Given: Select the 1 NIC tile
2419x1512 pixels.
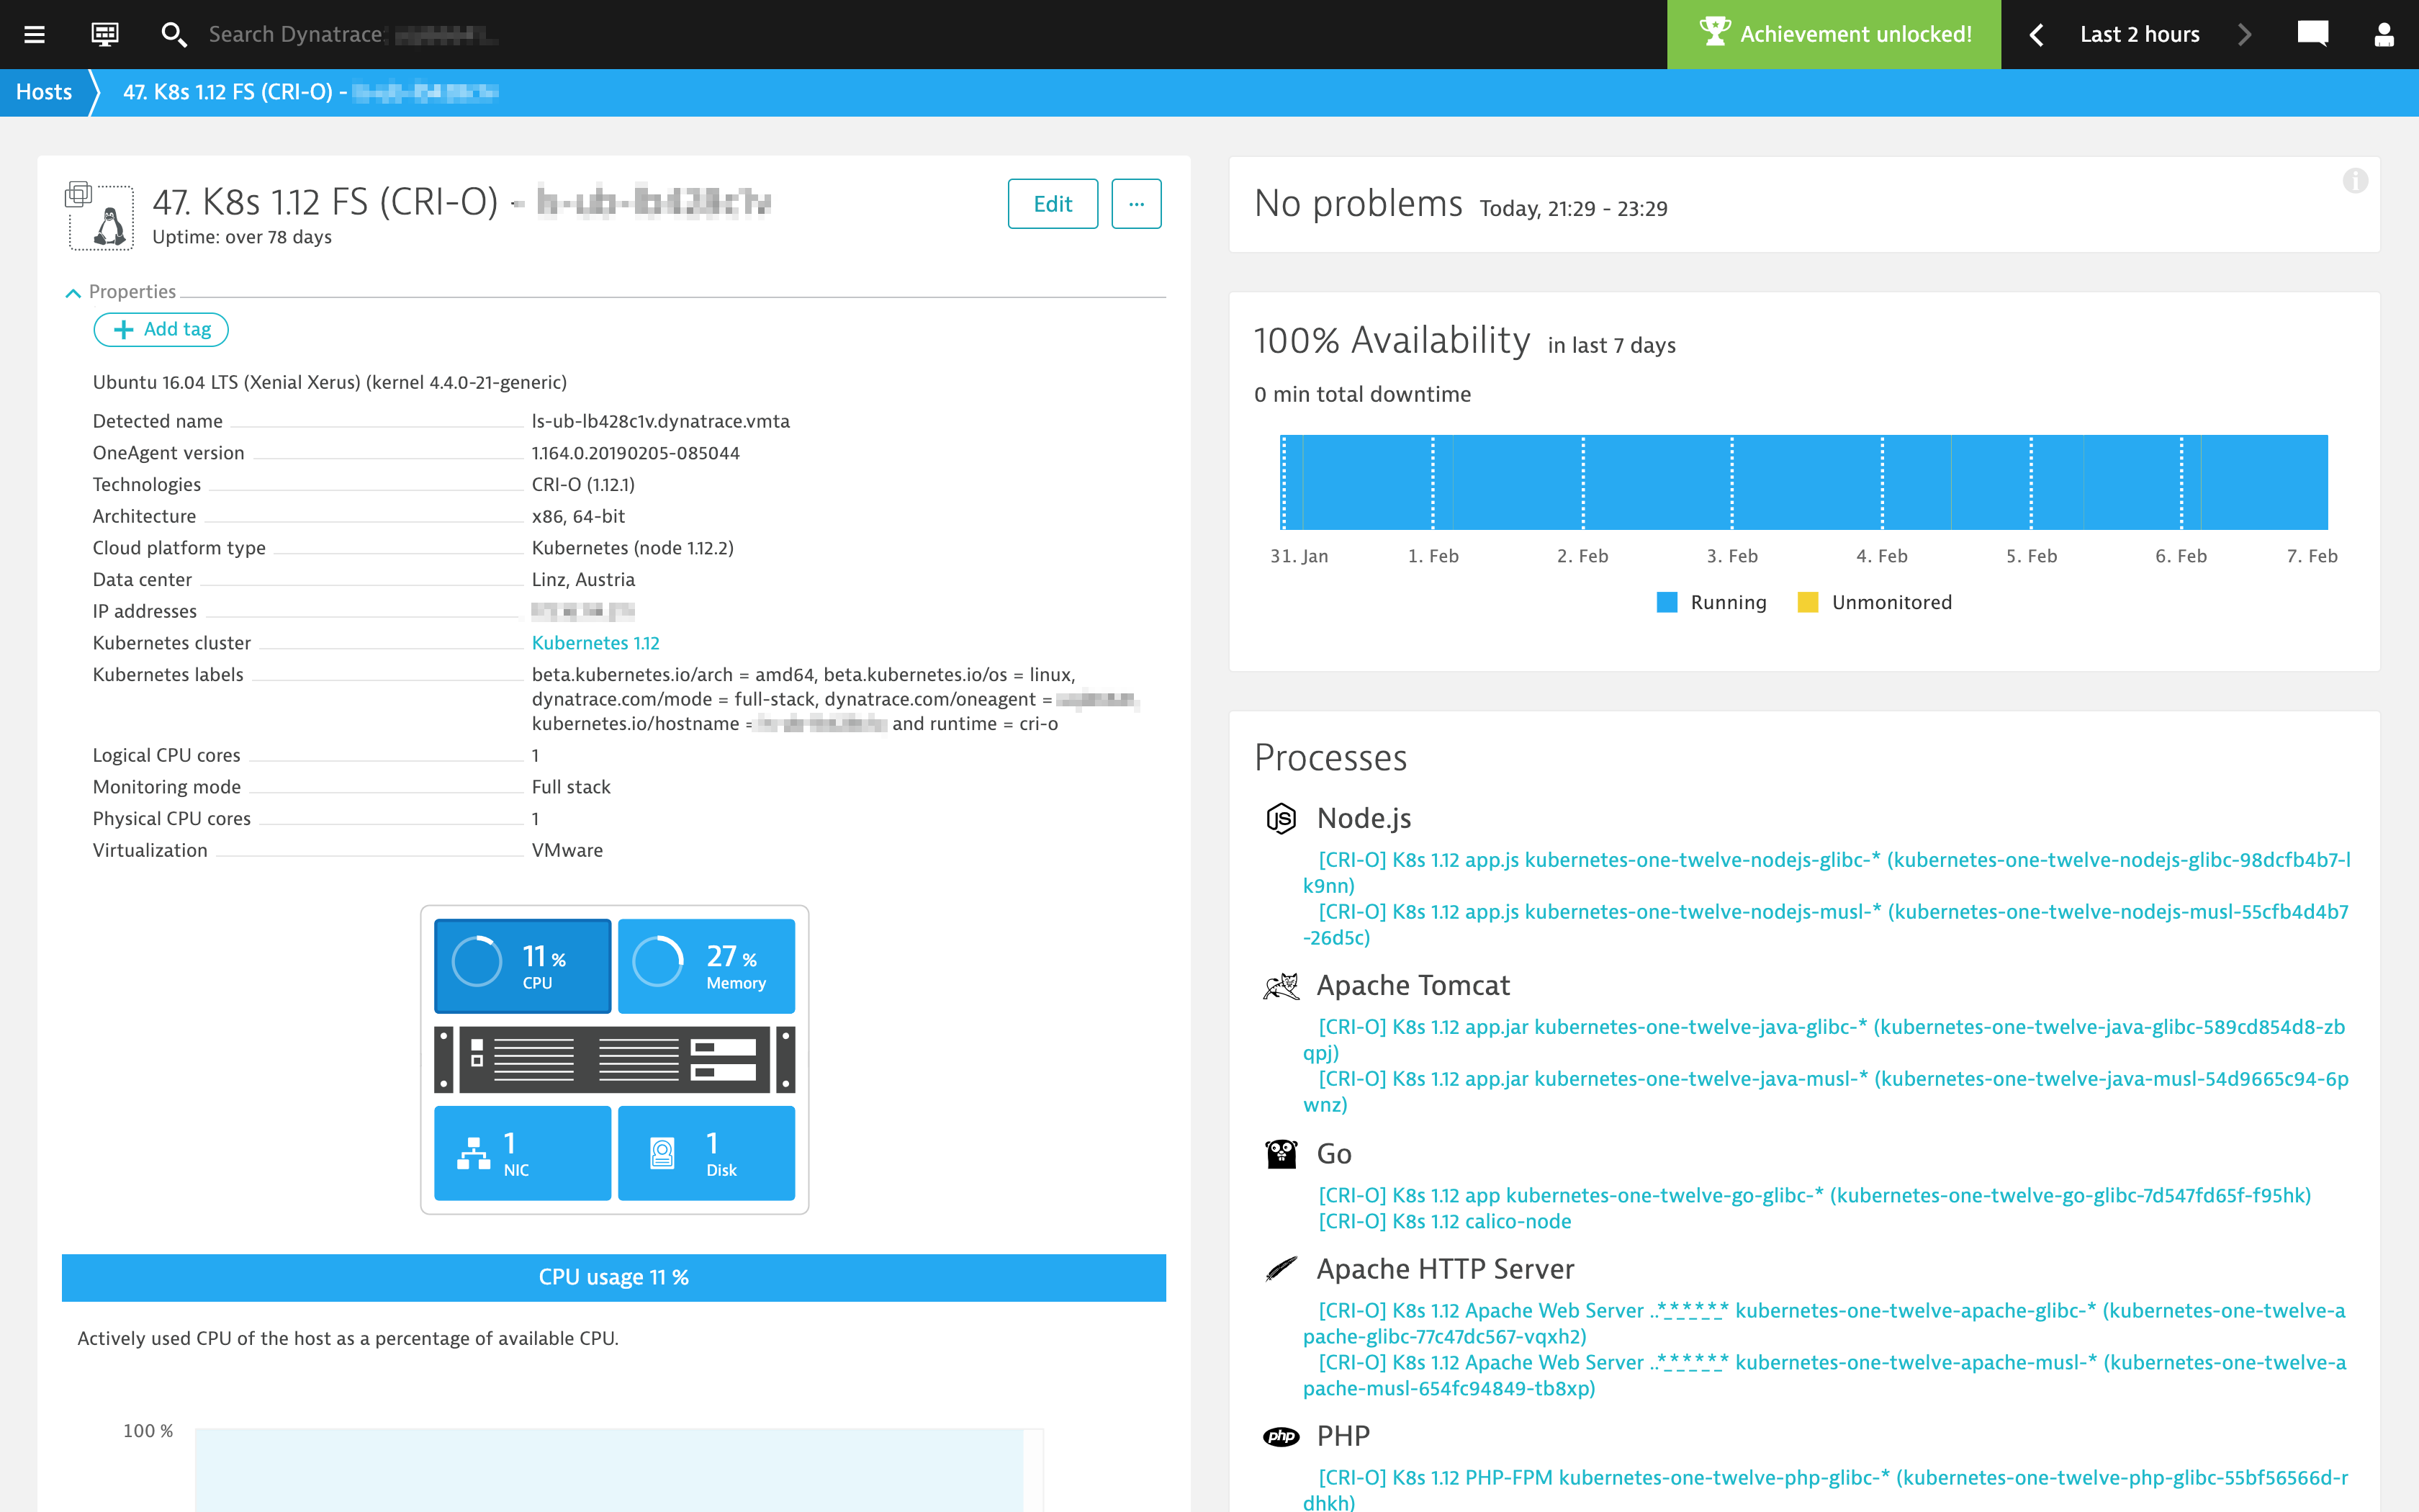Looking at the screenshot, I should (x=523, y=1153).
